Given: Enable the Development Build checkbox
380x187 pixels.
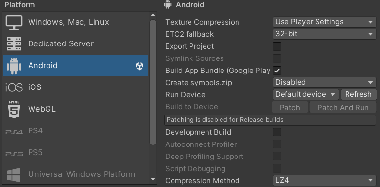Looking at the screenshot, I should pos(277,132).
